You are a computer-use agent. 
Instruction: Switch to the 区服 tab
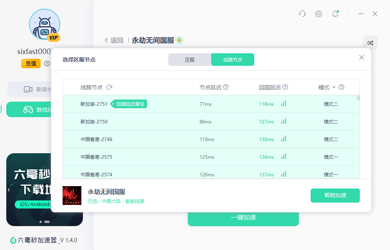[190, 60]
